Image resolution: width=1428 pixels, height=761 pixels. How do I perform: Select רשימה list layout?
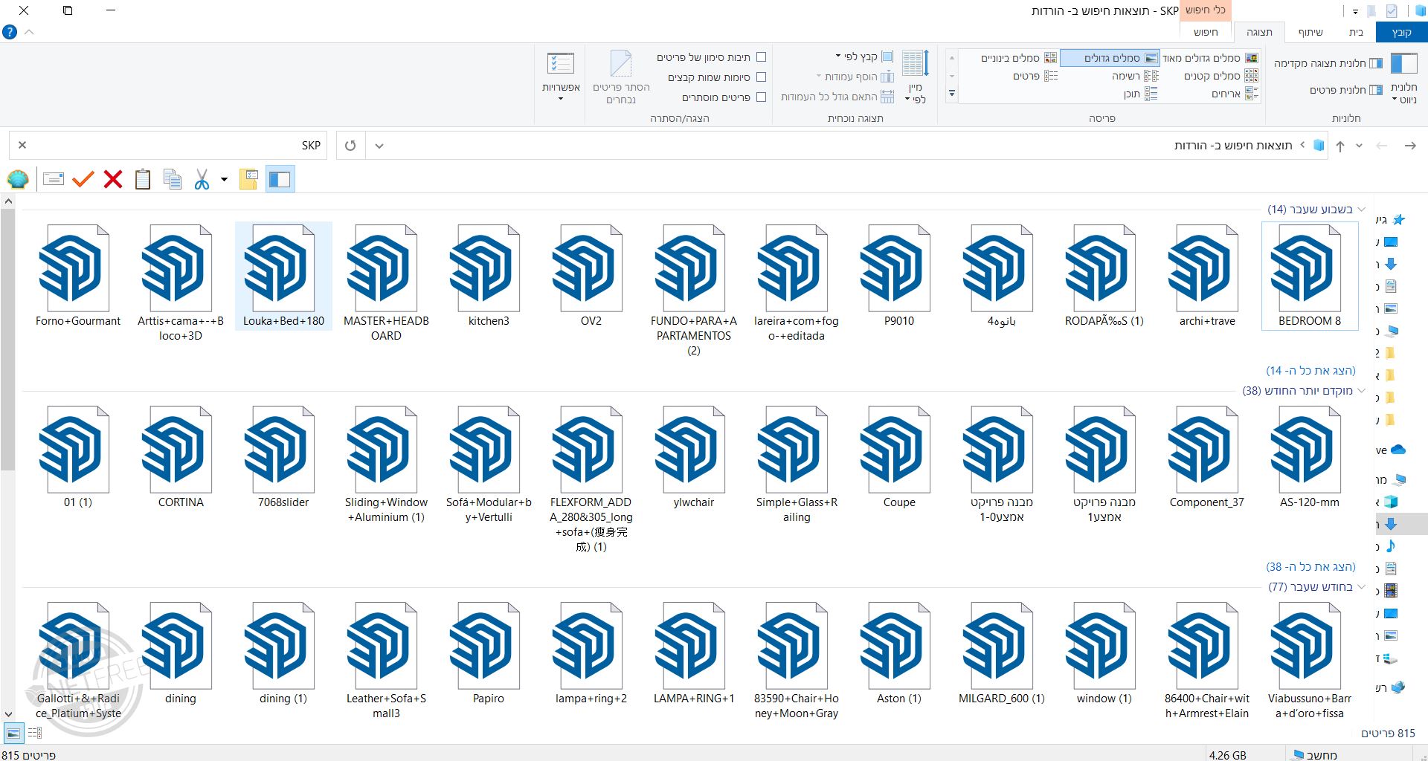1135,76
